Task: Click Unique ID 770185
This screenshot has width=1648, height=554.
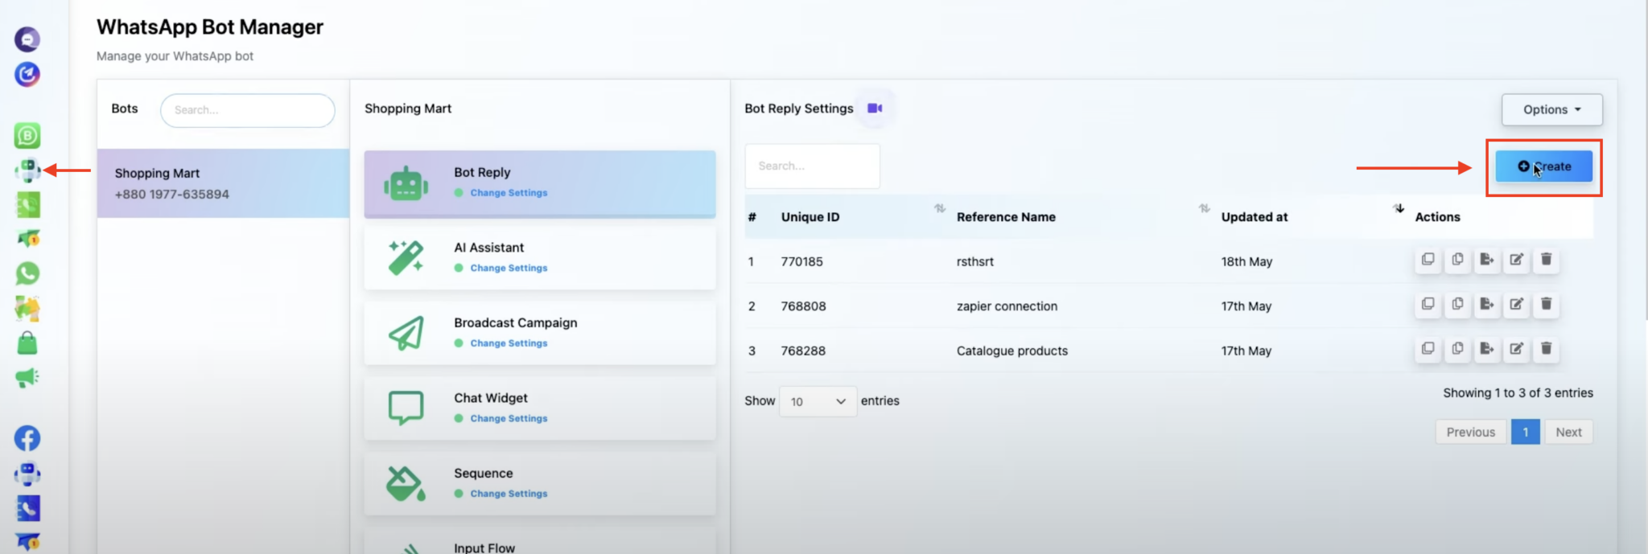Action: point(801,261)
